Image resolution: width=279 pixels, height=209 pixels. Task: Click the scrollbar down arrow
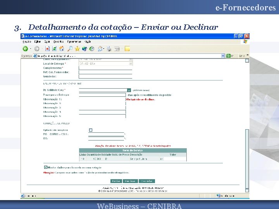[247, 190]
